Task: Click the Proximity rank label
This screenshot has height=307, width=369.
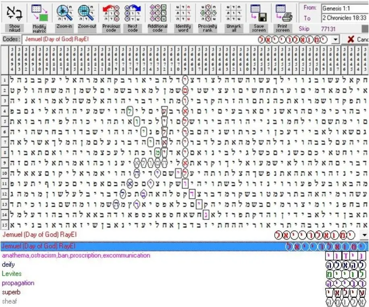Action: click(207, 28)
